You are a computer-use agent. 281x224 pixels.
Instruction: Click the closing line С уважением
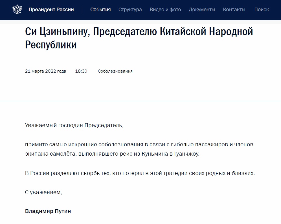click(x=43, y=192)
